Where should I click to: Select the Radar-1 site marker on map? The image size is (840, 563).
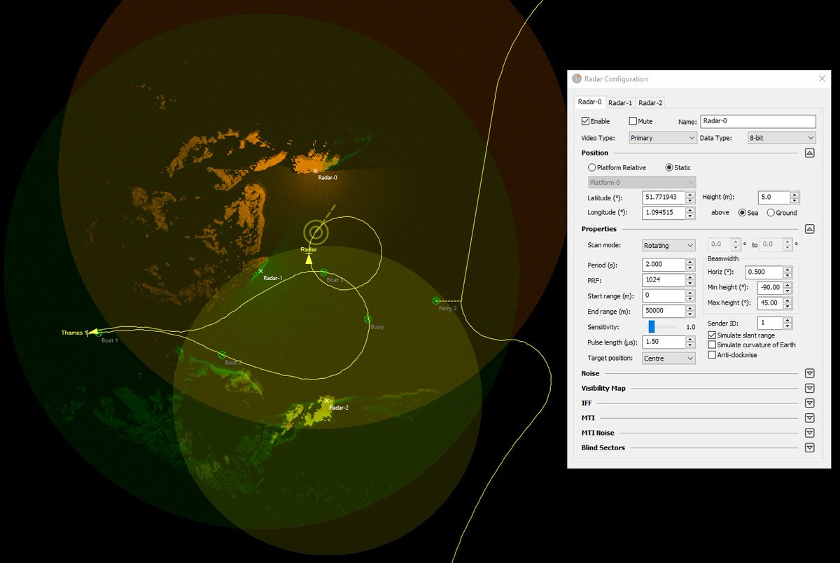[261, 270]
